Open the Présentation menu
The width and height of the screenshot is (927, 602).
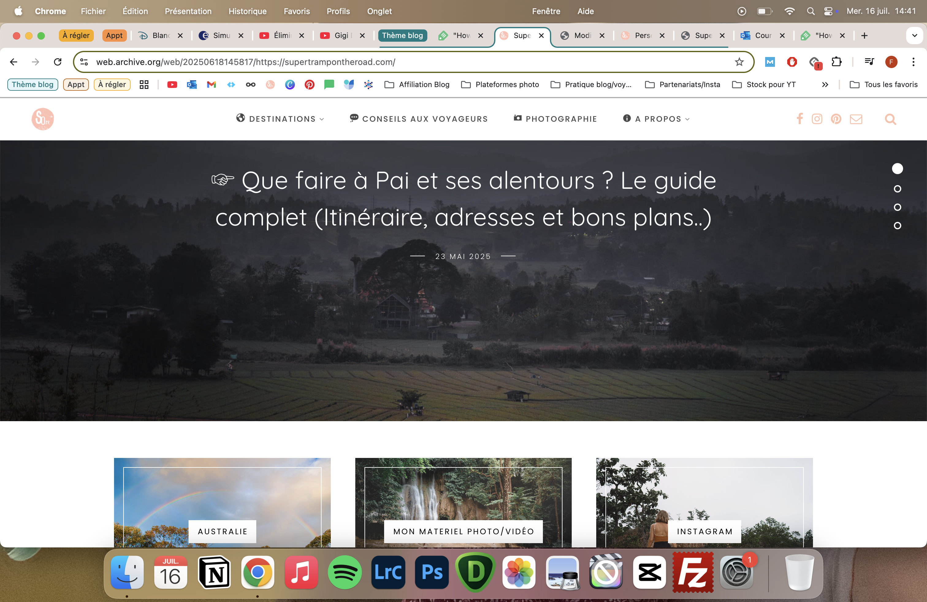coord(188,11)
